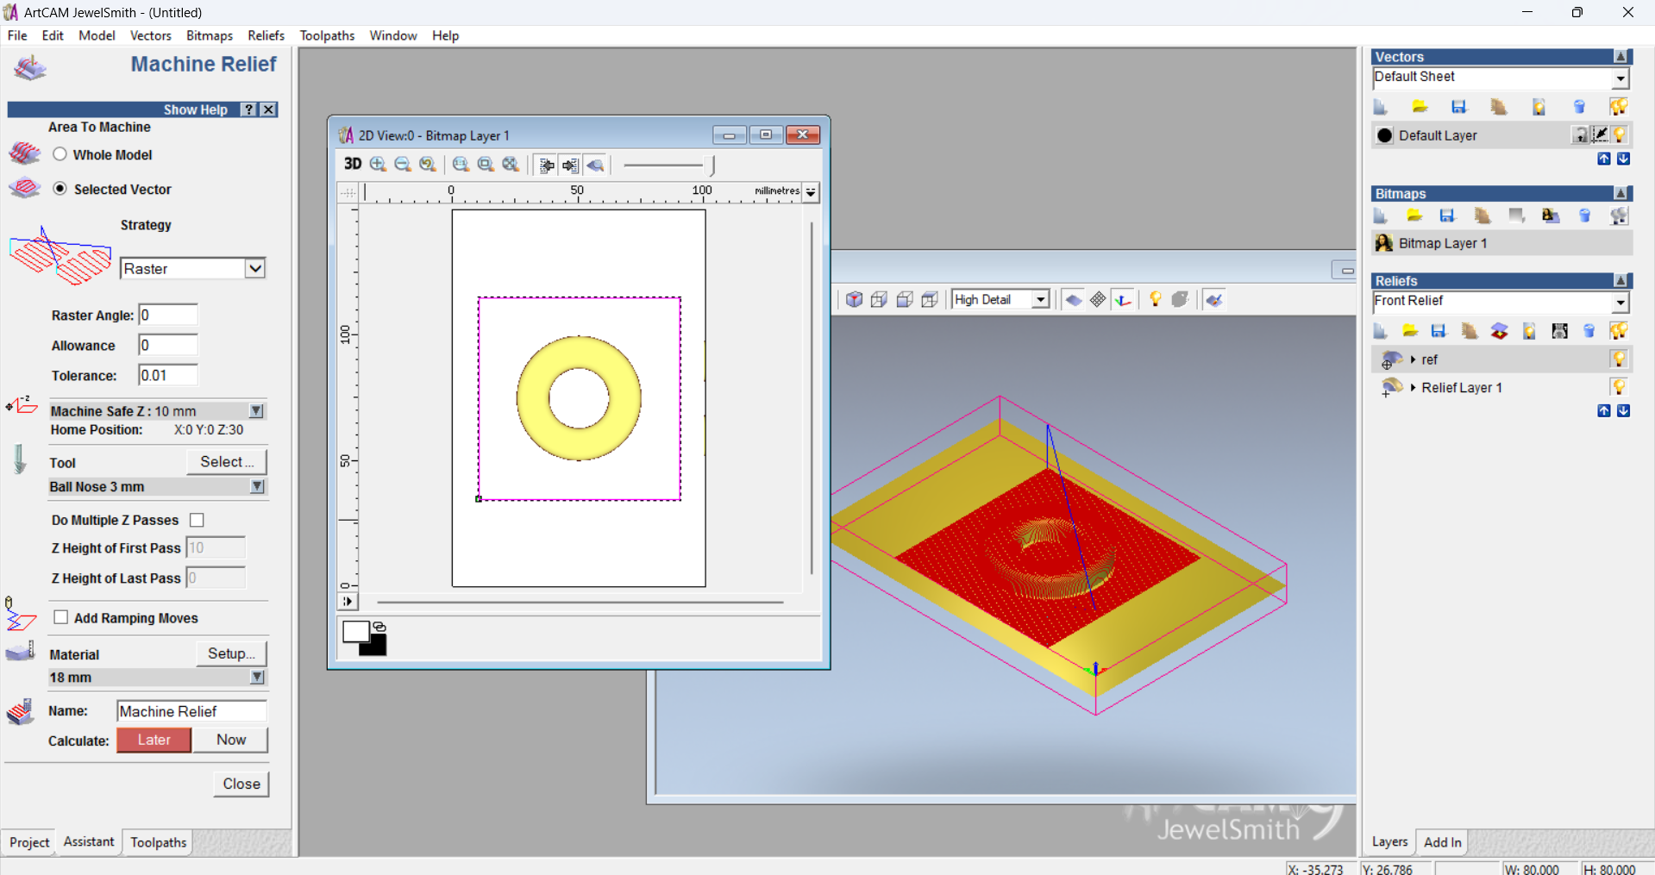Viewport: 1655px width, 875px height.
Task: Click the greyscale relief preview icon in 2D View
Action: point(595,165)
